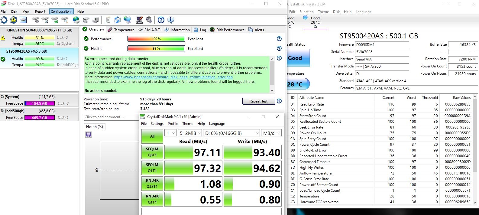Click the Health 99 % bar
Screen dimensions: 479x215
click(156, 48)
